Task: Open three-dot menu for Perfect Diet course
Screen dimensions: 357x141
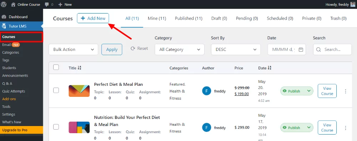Action: (345, 91)
